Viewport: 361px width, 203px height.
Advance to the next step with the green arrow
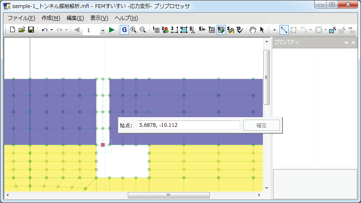pos(112,30)
